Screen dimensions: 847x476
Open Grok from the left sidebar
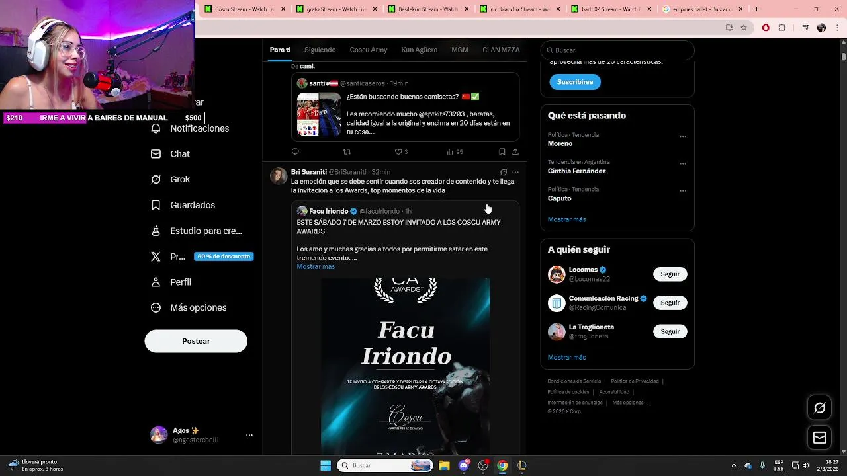point(171,179)
